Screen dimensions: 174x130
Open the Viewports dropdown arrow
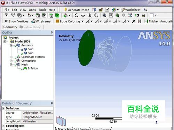click(x=156, y=15)
